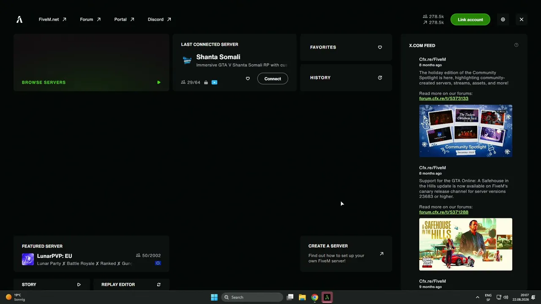Open the Safehouse in the Hills image
Image resolution: width=541 pixels, height=304 pixels.
[x=466, y=244]
